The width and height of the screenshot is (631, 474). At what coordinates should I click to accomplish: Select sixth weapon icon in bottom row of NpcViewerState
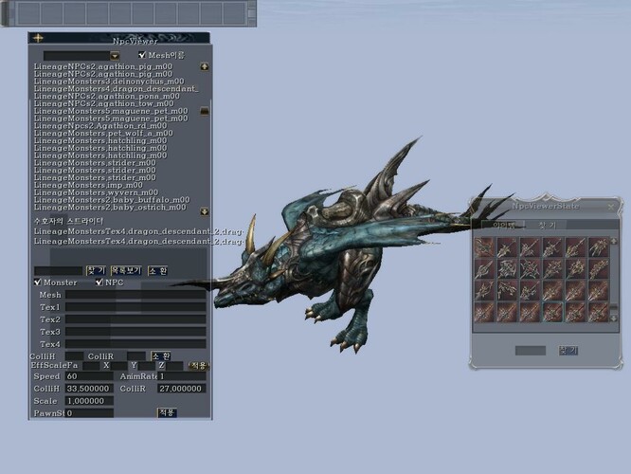click(x=599, y=312)
